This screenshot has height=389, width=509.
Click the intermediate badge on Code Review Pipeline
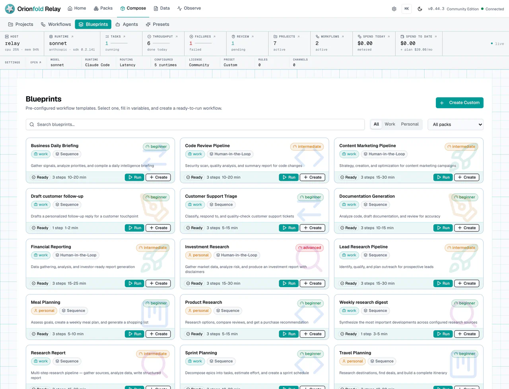(307, 147)
